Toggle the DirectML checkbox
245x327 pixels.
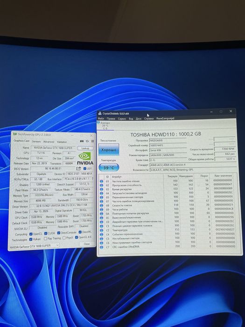point(80,232)
